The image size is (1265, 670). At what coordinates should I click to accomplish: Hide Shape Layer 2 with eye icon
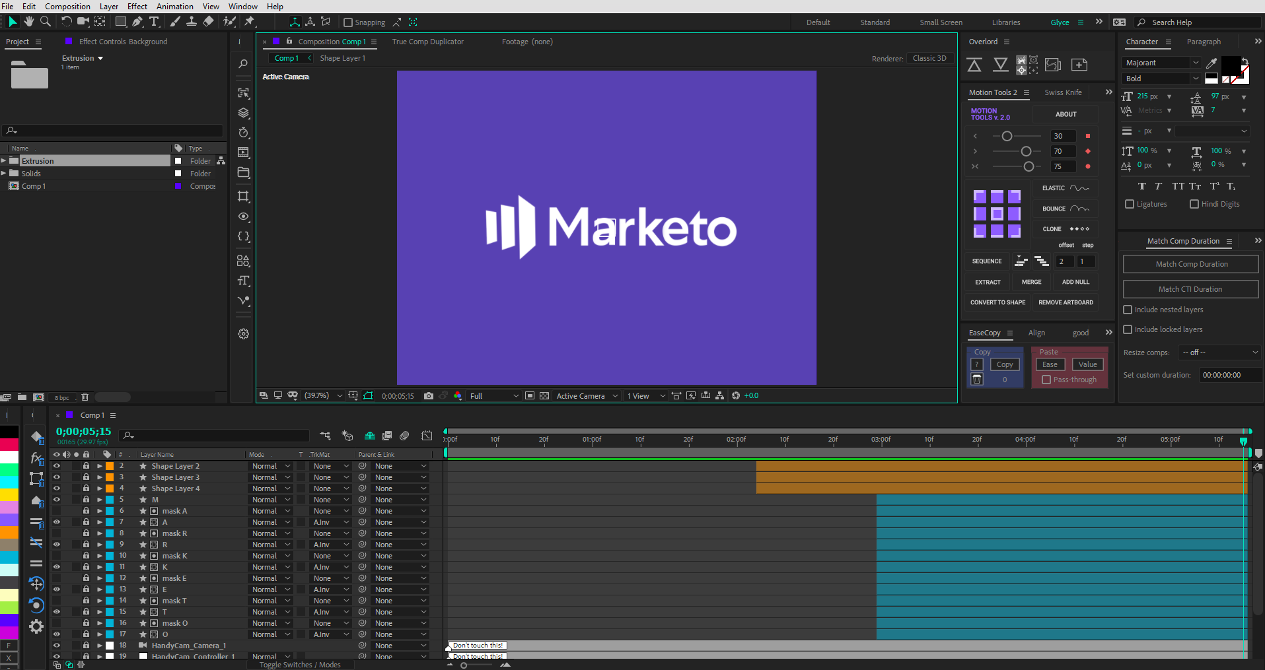57,466
